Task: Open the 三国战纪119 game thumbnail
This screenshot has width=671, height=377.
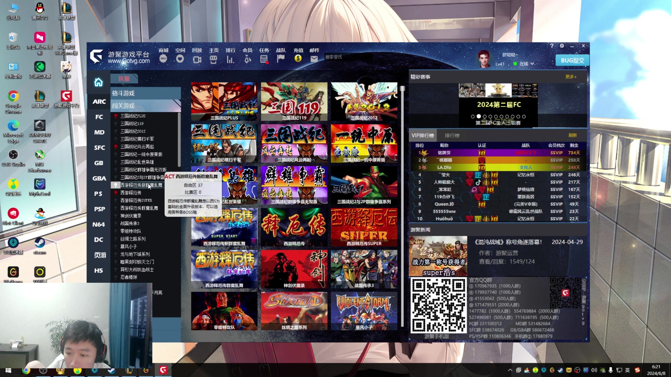Action: click(x=294, y=102)
